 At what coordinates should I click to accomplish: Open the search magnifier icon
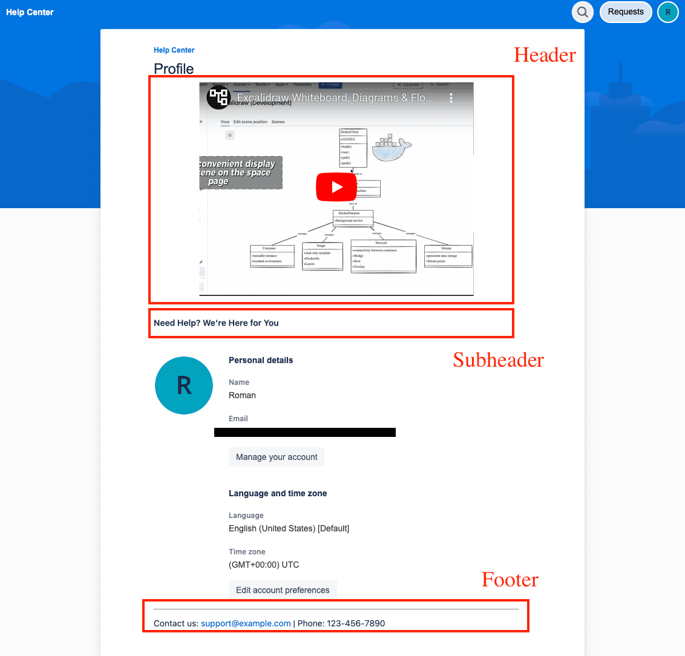582,12
